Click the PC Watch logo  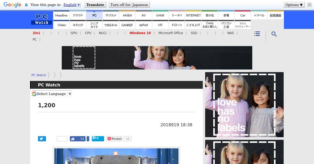tap(42, 20)
